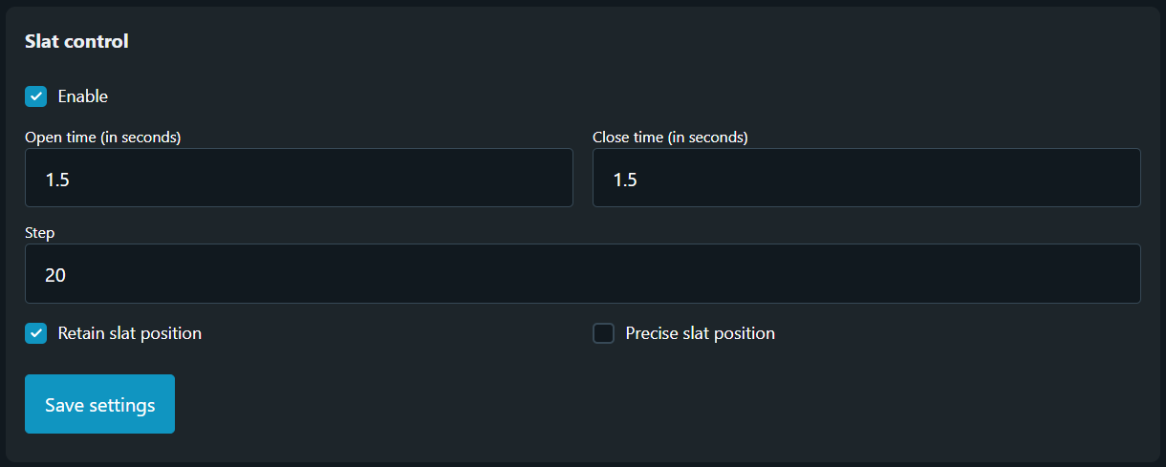Click into the Open time input field
The height and width of the screenshot is (467, 1166).
tap(298, 178)
